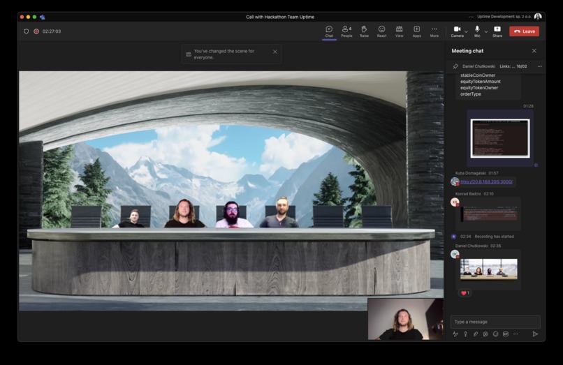
Task: Open the GIF picker
Action: click(506, 334)
